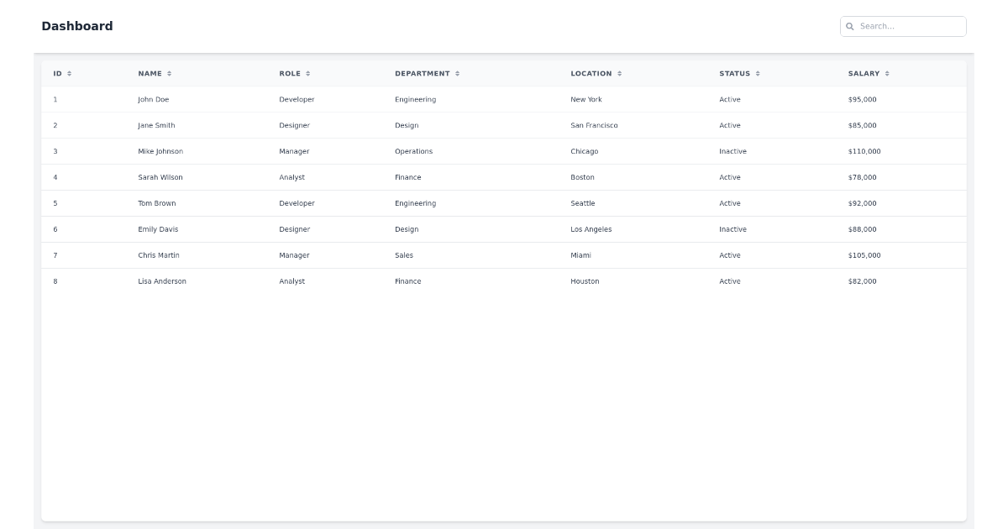Click the NAME column header label

click(149, 73)
